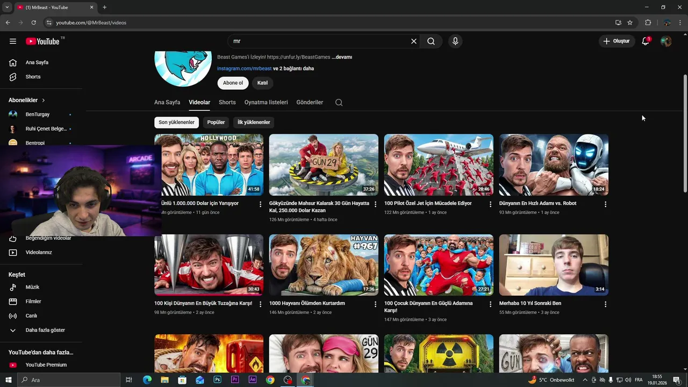Open Merhaba 10 Yıl Sonraki Ben thumbnail
Screen dimensions: 688x387
pos(554,265)
